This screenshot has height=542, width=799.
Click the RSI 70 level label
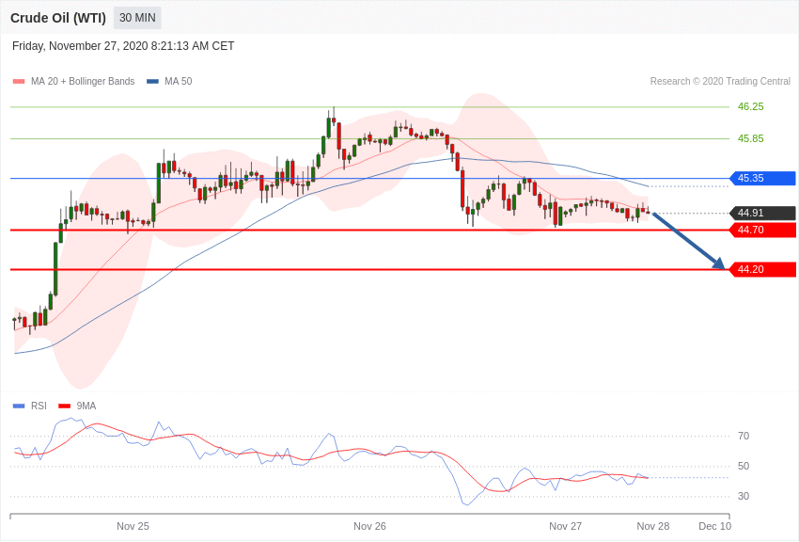pos(744,436)
